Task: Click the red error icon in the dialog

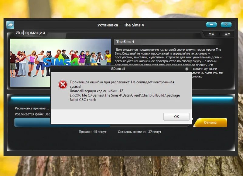Action: pos(63,85)
